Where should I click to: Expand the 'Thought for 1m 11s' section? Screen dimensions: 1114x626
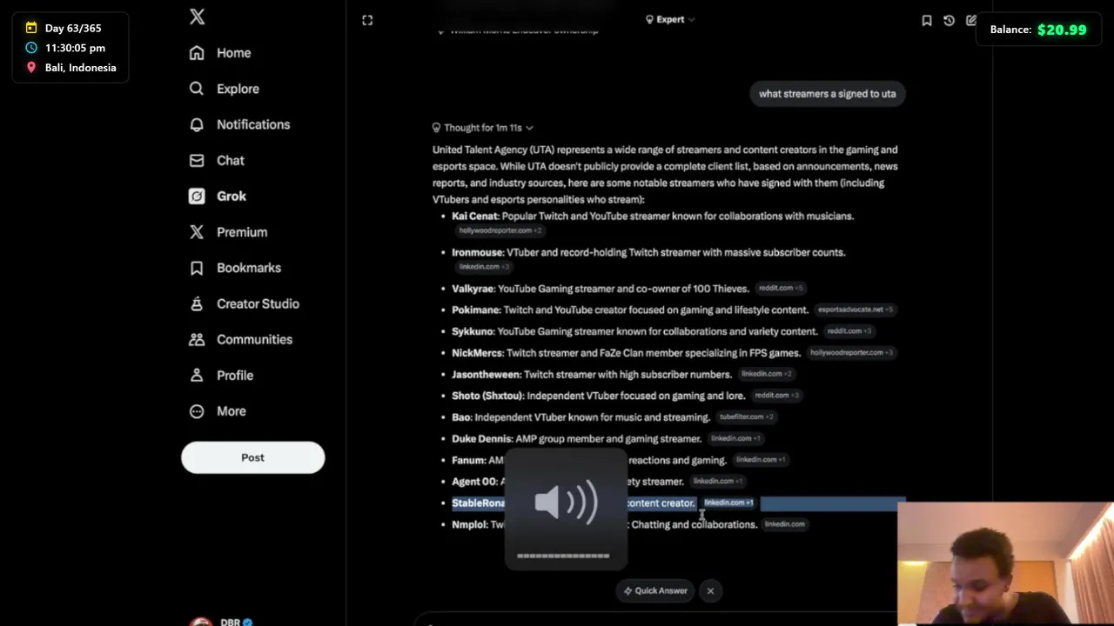[x=483, y=128]
